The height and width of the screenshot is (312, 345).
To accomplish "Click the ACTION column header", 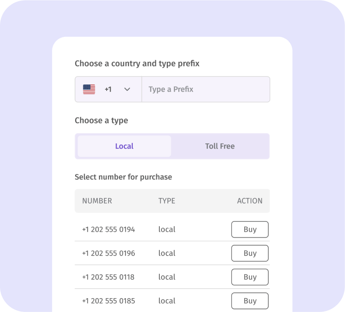I will [250, 201].
